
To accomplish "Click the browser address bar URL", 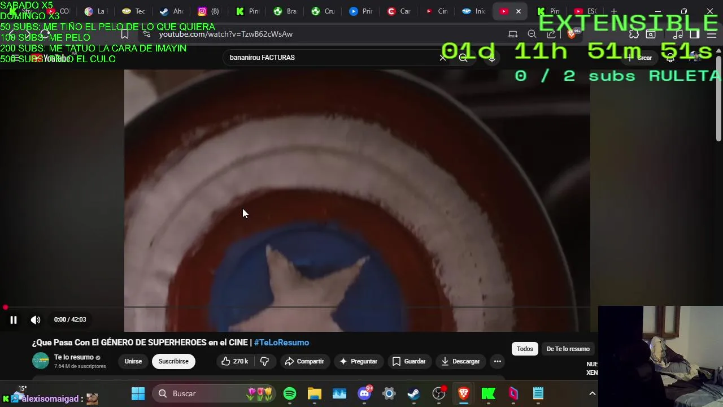I will pos(226,34).
